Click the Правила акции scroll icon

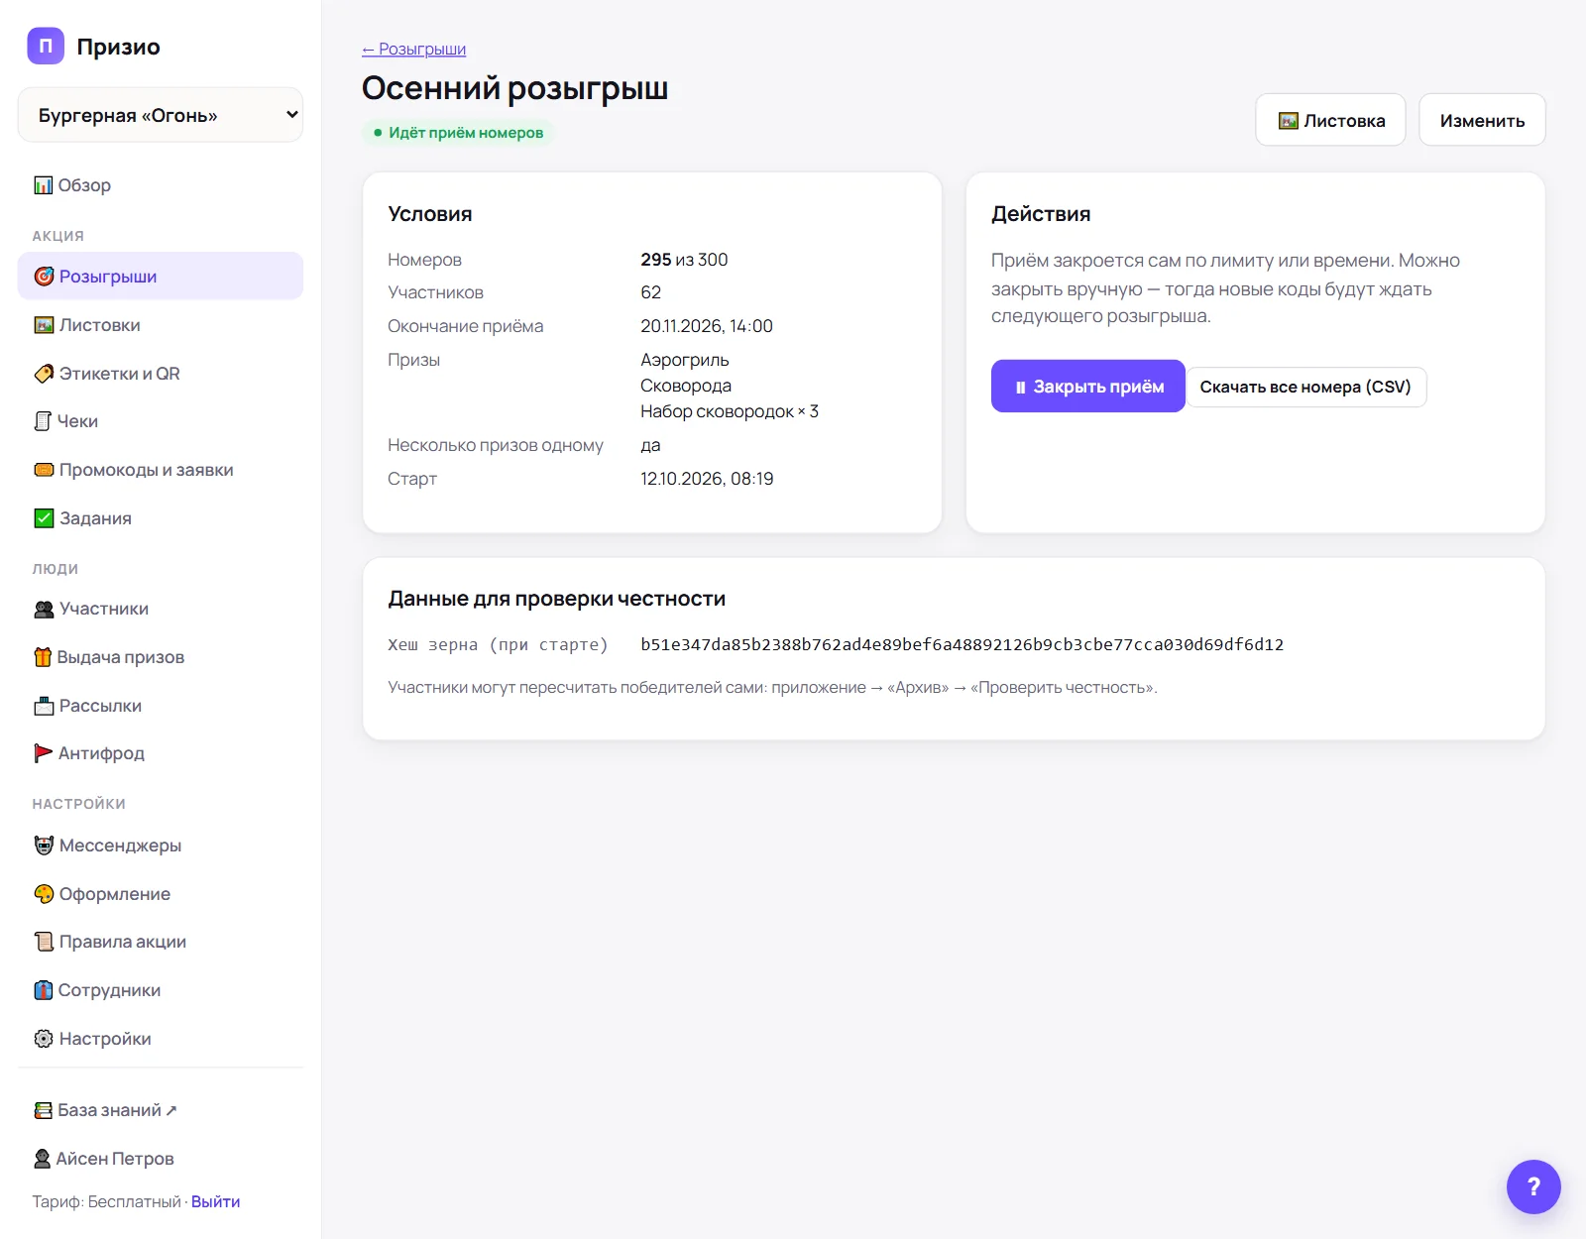(44, 942)
